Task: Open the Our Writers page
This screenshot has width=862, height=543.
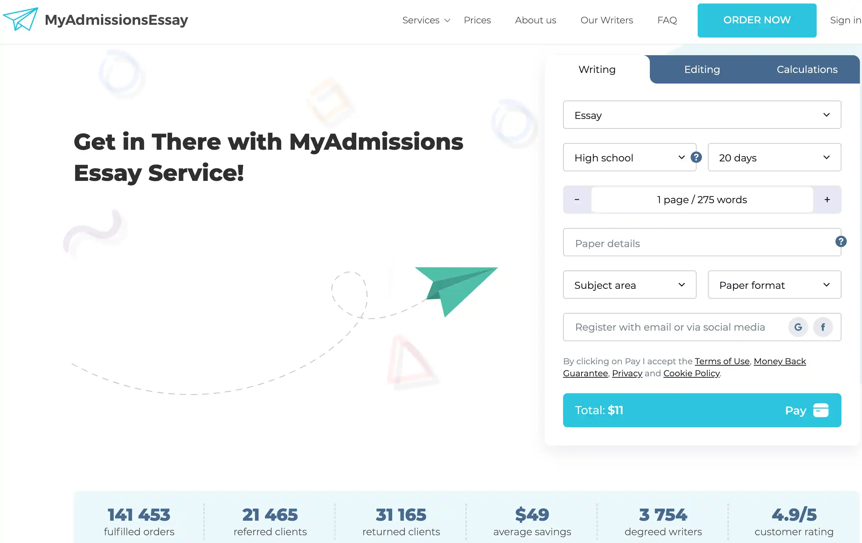Action: 607,20
